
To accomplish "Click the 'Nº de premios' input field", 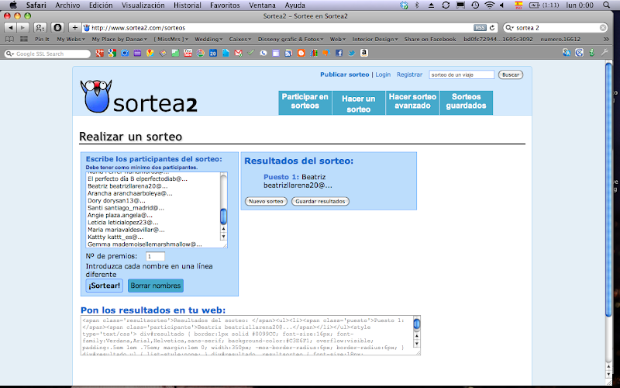I will click(155, 256).
